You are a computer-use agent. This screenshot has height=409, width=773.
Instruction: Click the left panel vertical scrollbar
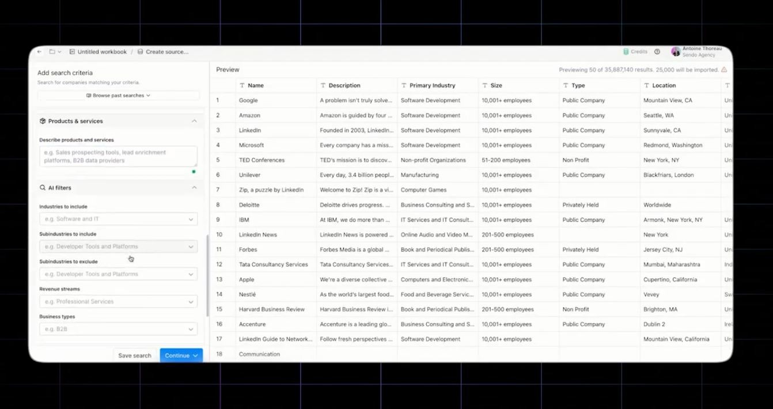(207, 275)
